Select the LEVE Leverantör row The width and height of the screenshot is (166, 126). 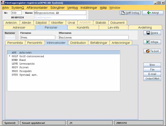click(x=64, y=64)
